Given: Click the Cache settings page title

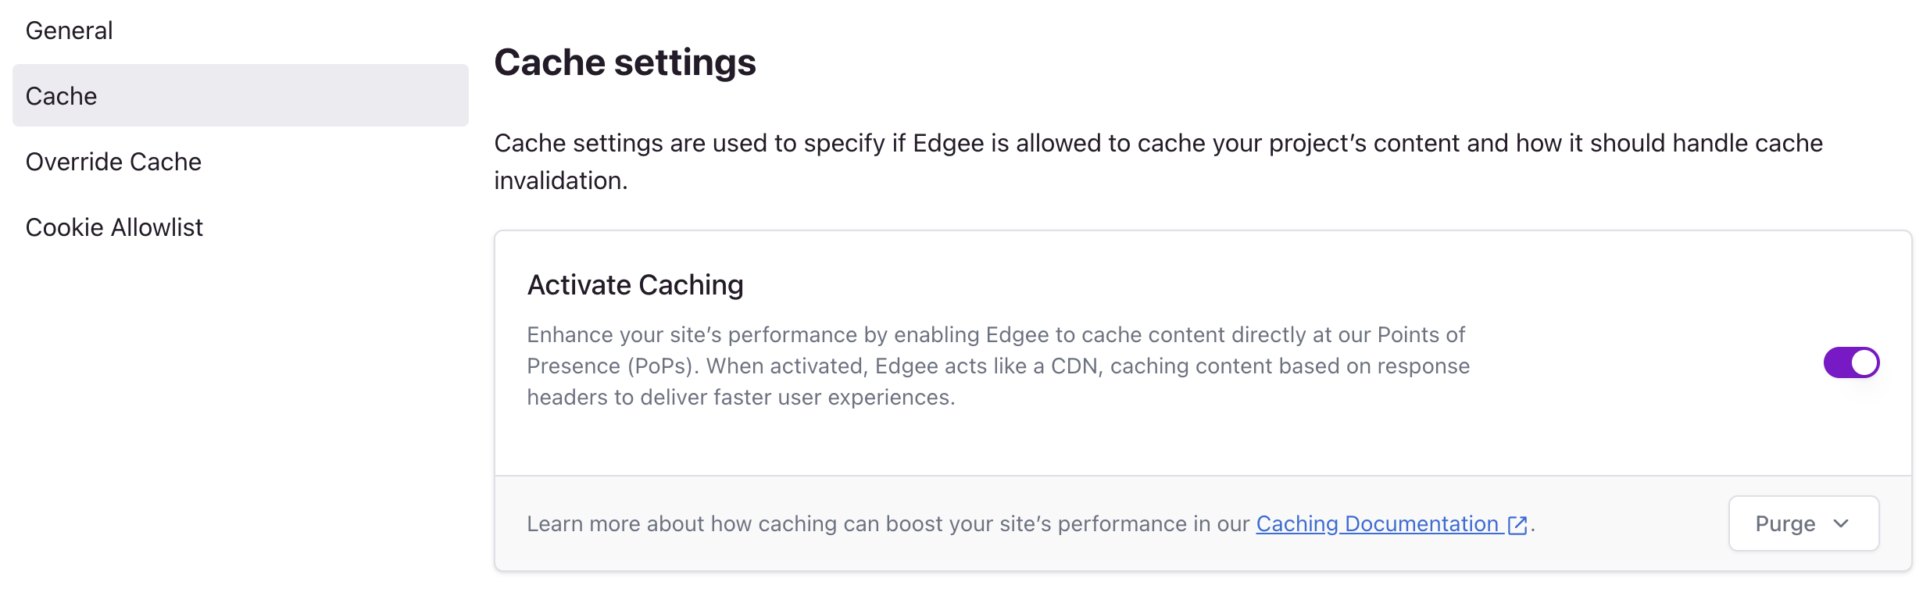Looking at the screenshot, I should [625, 62].
